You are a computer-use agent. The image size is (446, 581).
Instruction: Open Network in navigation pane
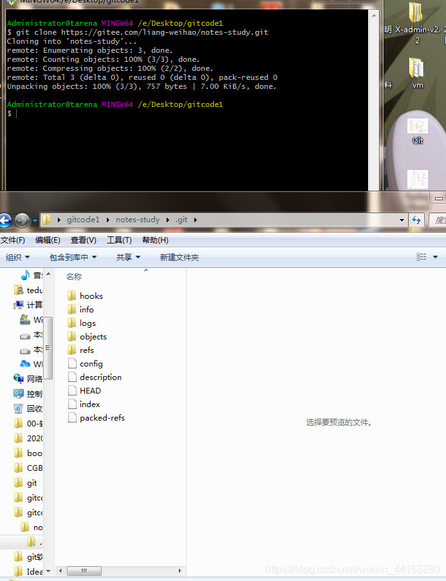point(28,379)
